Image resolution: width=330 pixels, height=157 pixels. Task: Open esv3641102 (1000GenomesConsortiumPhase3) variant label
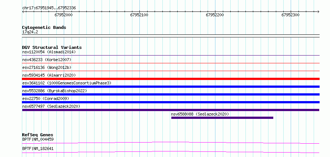(x=67, y=83)
